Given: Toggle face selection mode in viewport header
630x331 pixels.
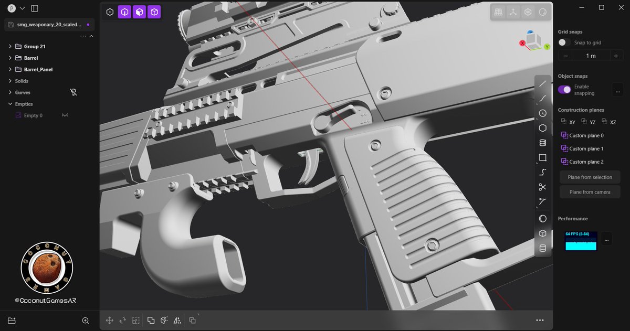Looking at the screenshot, I should coord(139,12).
